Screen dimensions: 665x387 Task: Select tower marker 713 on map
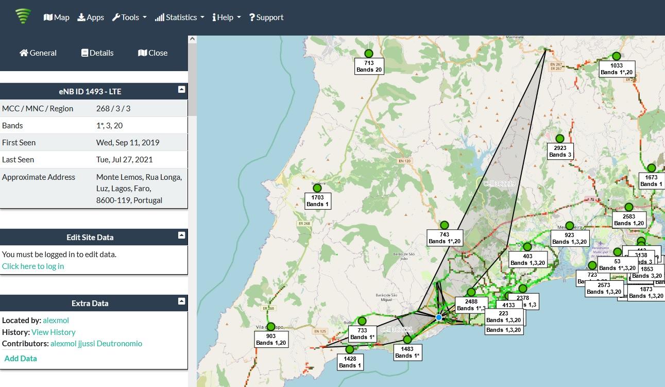pyautogui.click(x=369, y=54)
